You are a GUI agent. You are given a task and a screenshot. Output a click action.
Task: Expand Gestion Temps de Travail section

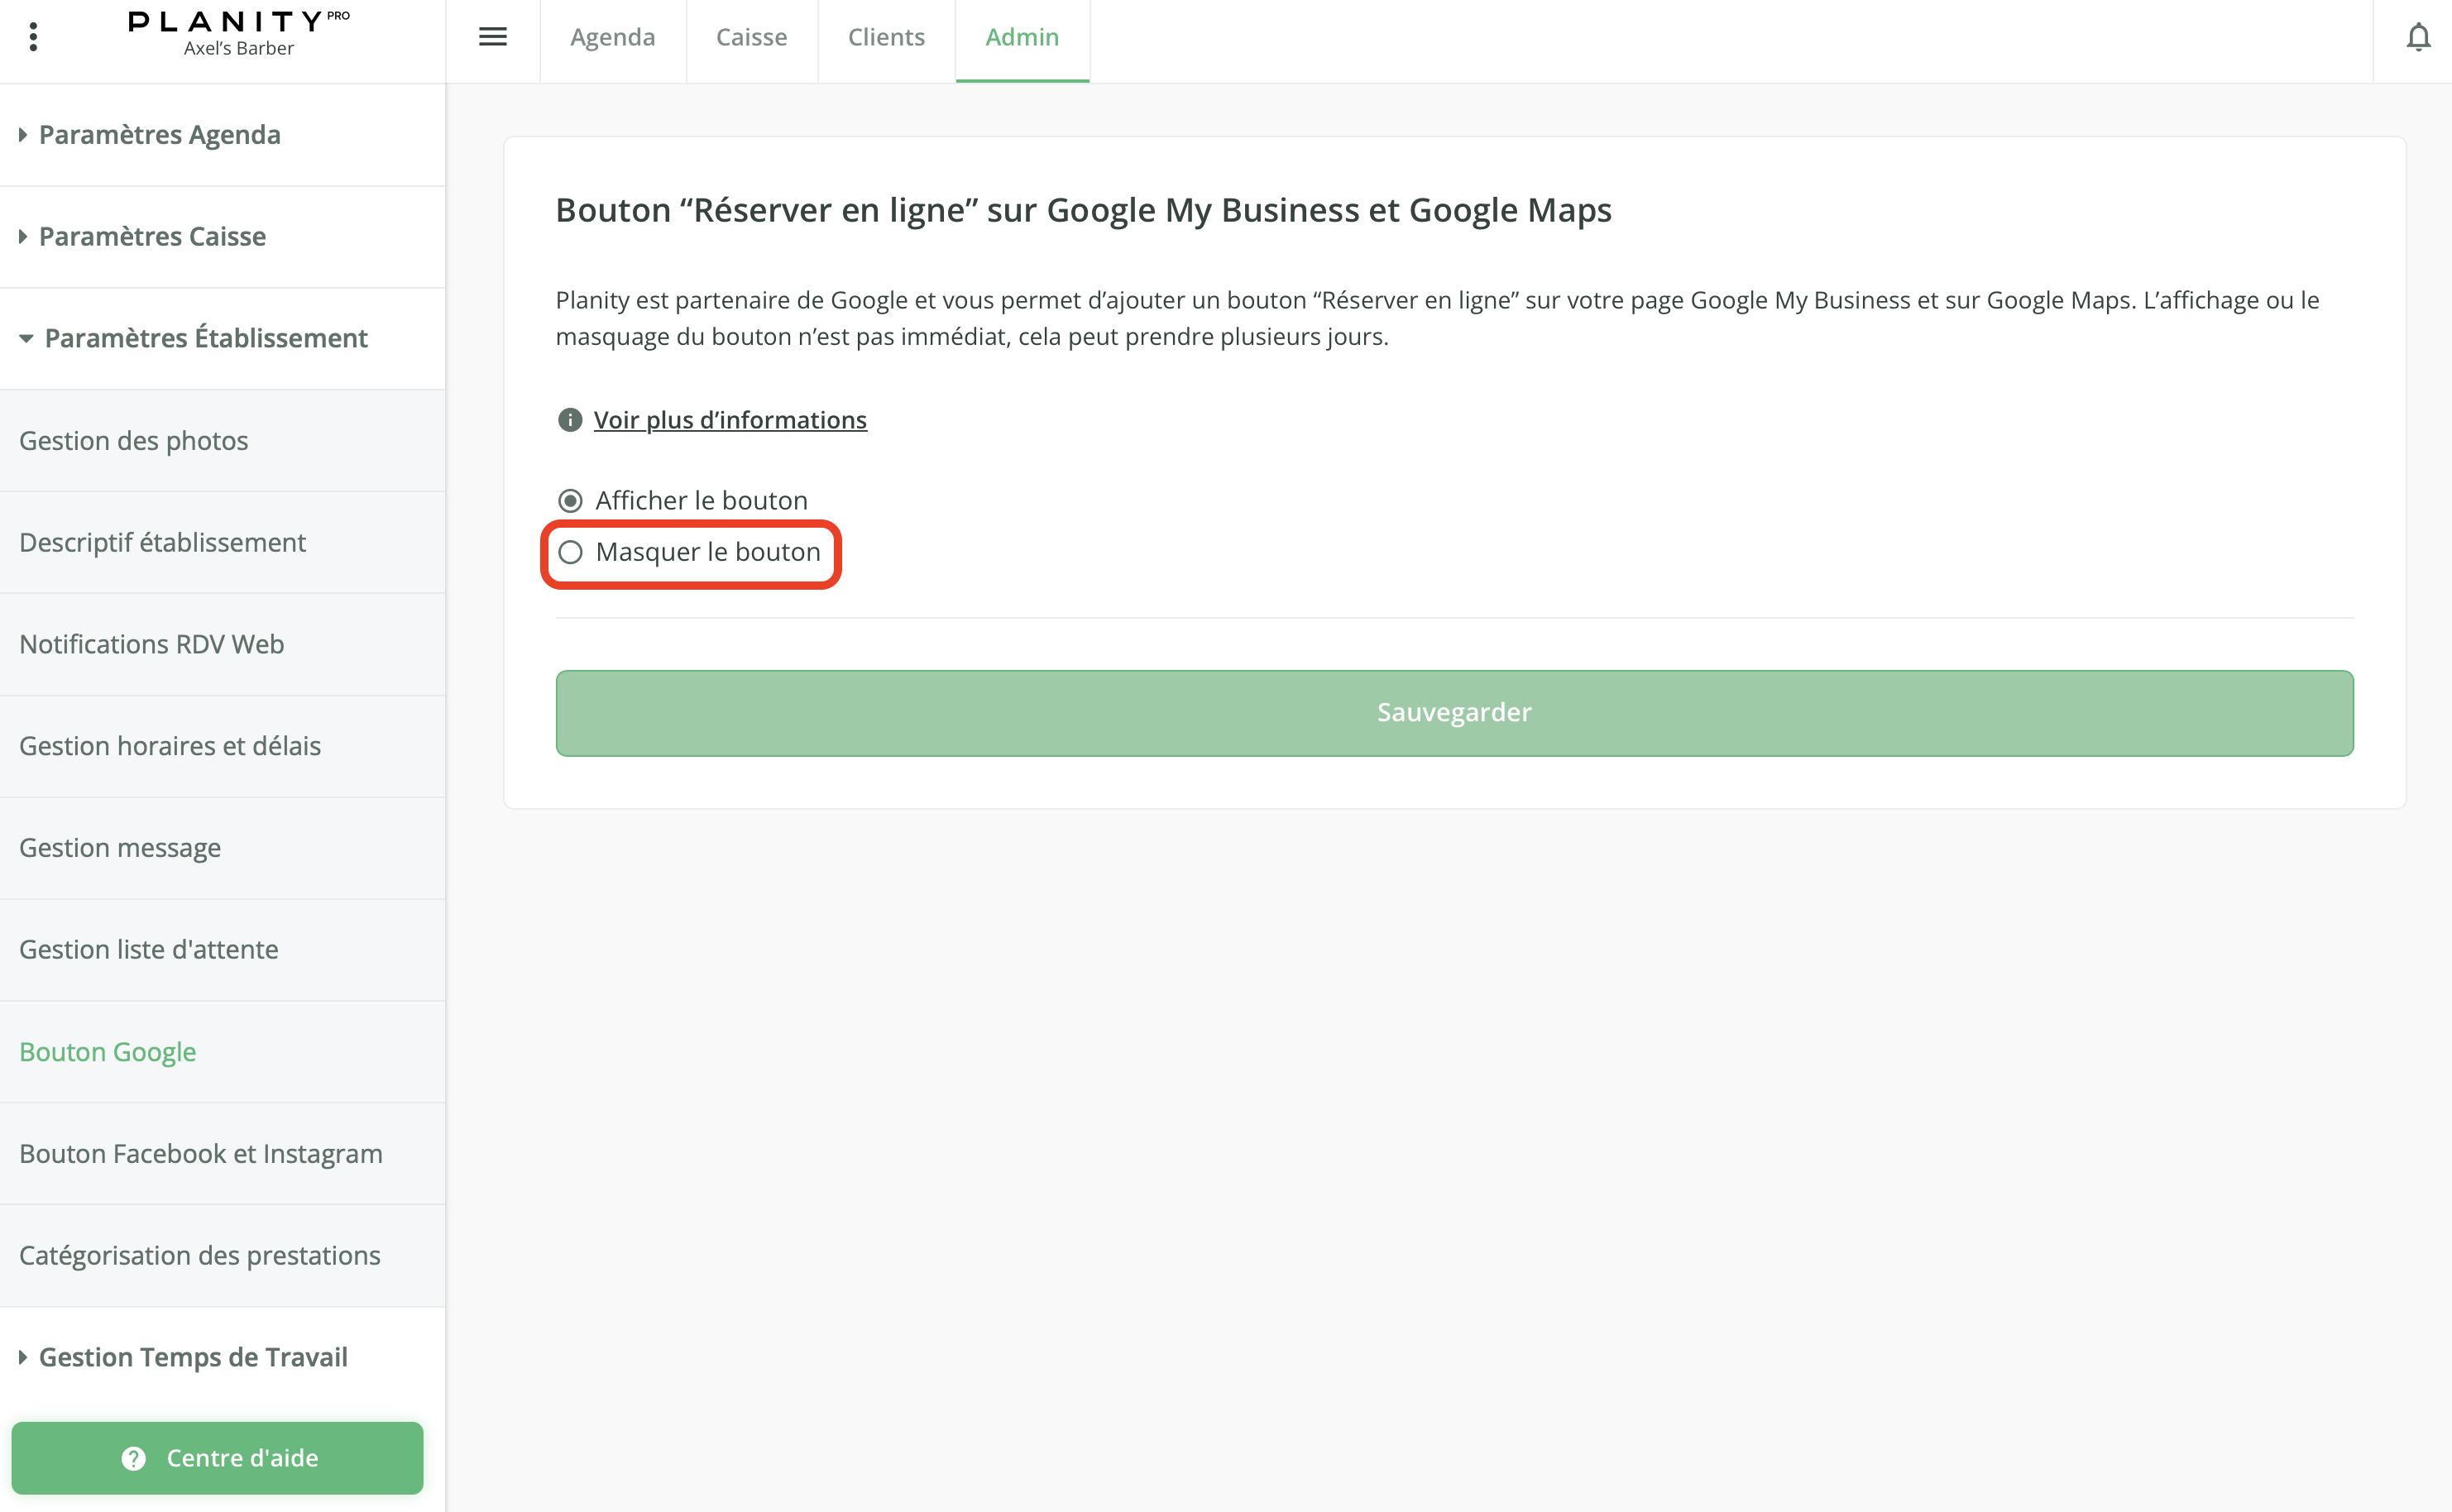click(192, 1357)
